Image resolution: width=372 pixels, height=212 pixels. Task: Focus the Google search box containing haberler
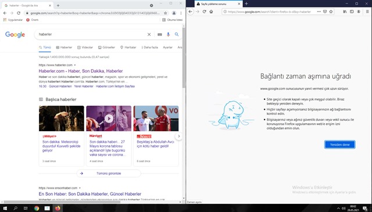point(92,34)
